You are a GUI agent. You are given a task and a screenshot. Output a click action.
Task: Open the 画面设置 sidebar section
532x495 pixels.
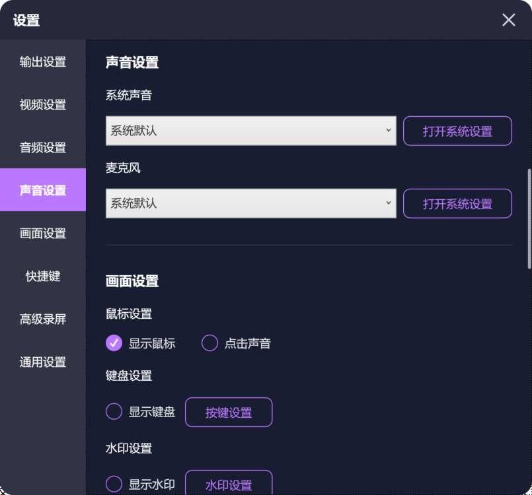pyautogui.click(x=42, y=233)
